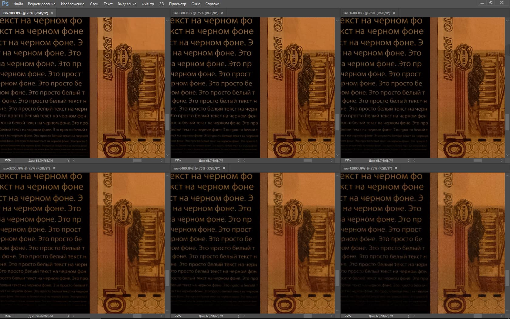Expand status bar options arrow for iso-1600.JPG

[408, 160]
